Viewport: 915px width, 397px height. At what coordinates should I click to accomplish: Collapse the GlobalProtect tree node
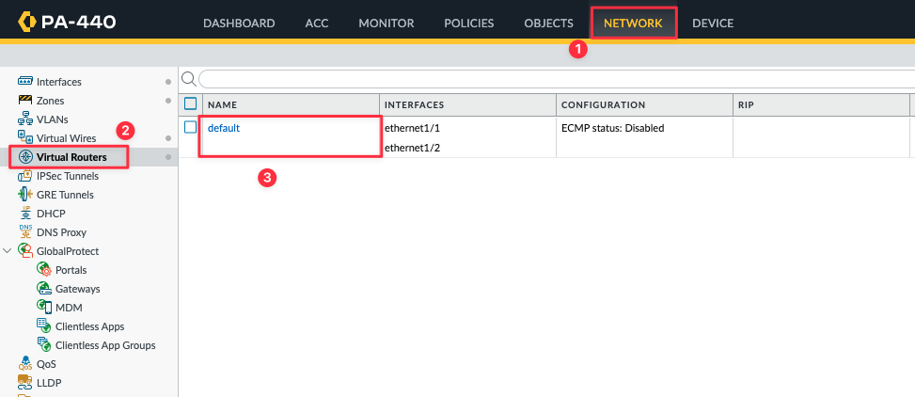[7, 251]
